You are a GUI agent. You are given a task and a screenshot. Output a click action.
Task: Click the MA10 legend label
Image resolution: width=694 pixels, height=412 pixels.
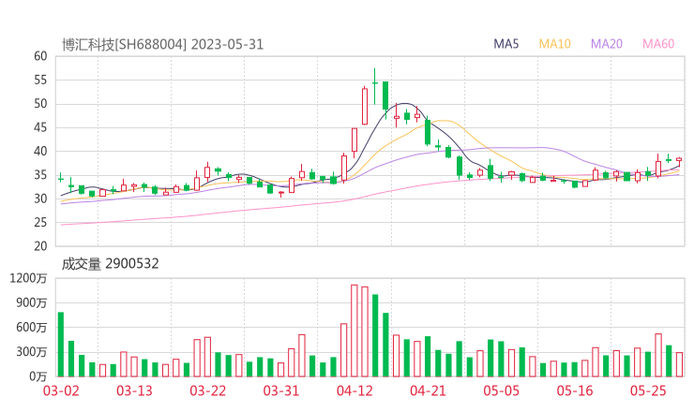(554, 44)
